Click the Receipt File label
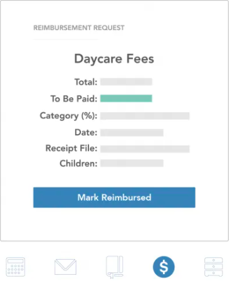 [71, 149]
